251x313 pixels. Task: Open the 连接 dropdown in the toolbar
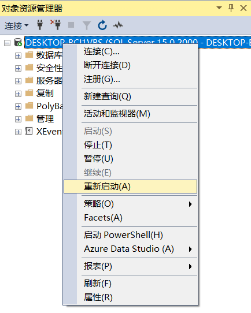(x=16, y=25)
